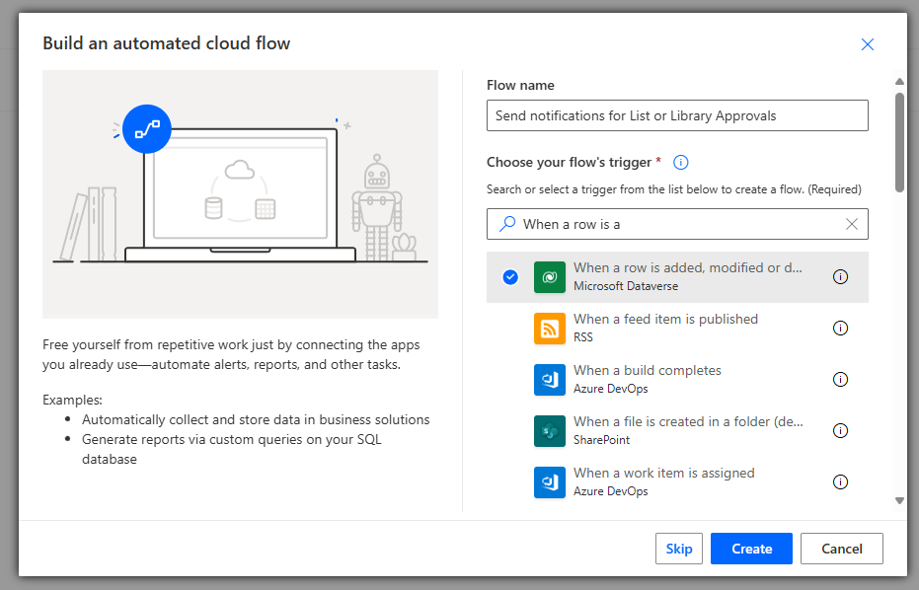Screen dimensions: 919x590
Task: Click the RSS connector icon
Action: pos(549,329)
